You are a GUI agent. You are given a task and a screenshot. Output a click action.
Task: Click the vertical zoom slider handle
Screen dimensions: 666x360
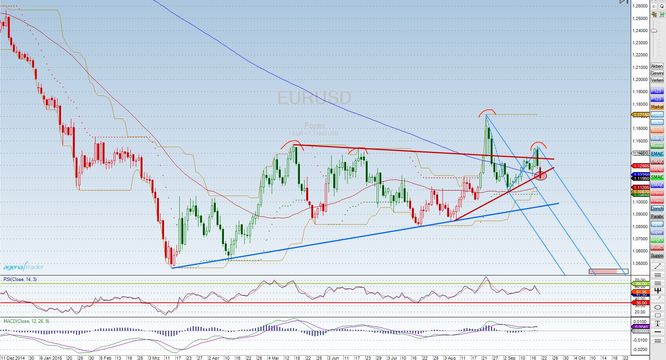coord(654,31)
